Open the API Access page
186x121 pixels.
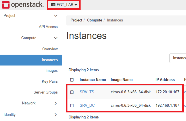pyautogui.click(x=48, y=27)
